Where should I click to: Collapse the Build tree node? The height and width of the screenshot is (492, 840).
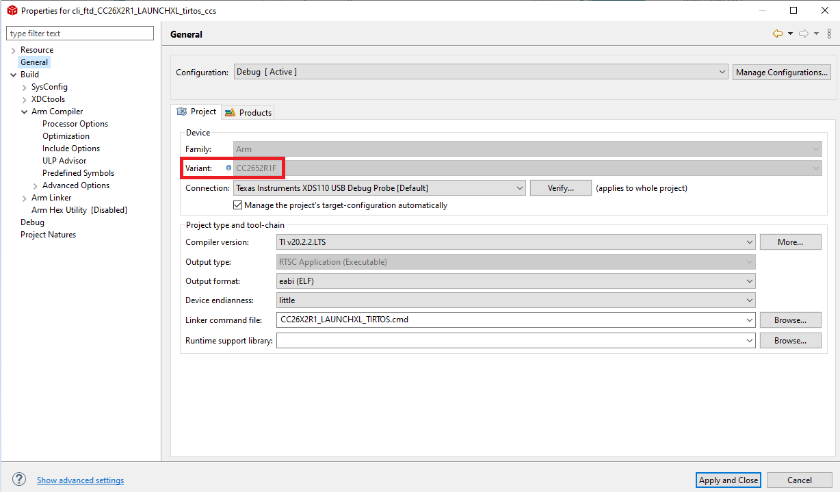point(13,75)
